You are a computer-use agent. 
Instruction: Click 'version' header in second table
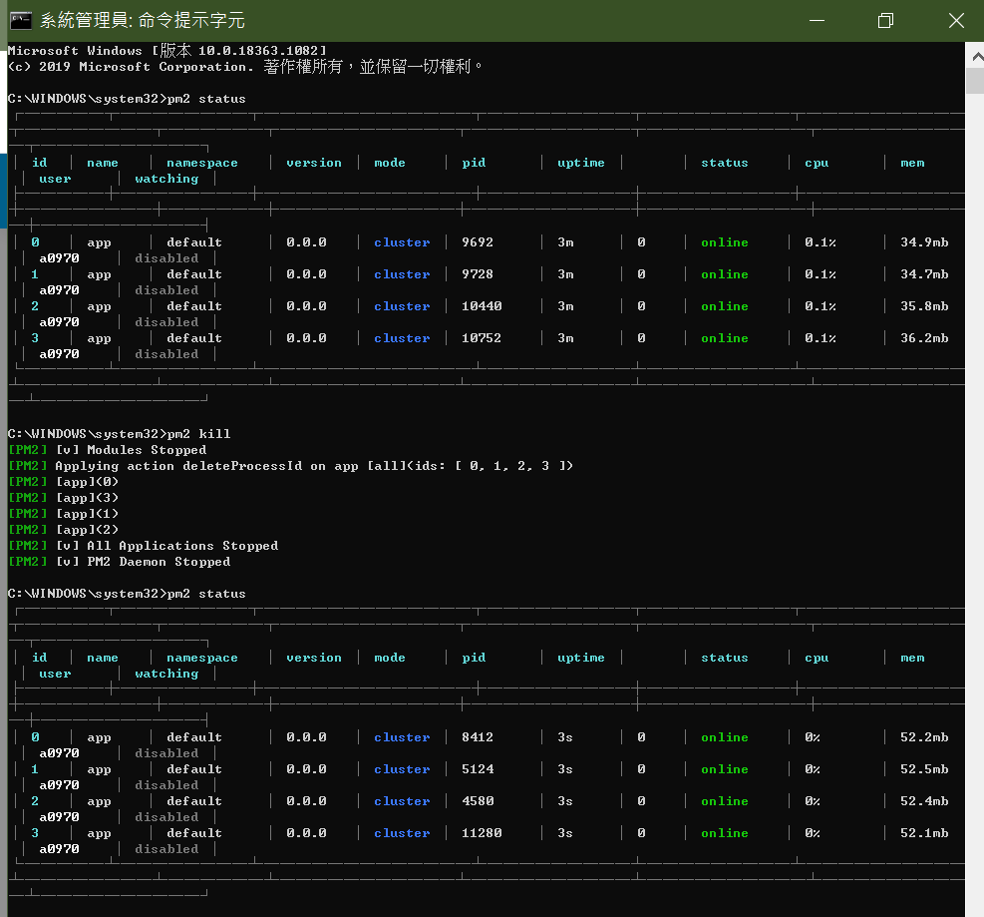314,658
